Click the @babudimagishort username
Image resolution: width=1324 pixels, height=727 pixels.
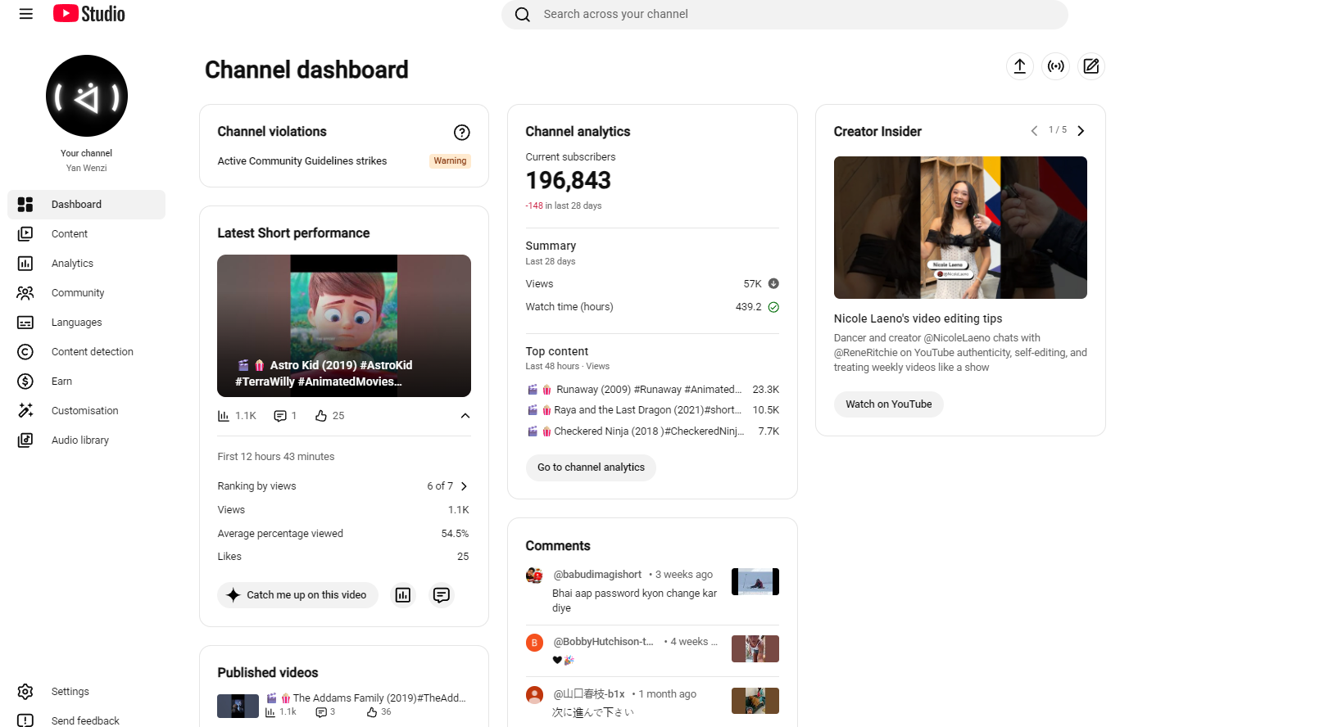click(x=597, y=575)
